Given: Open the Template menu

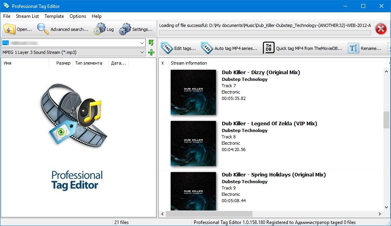Looking at the screenshot, I should coord(54,16).
